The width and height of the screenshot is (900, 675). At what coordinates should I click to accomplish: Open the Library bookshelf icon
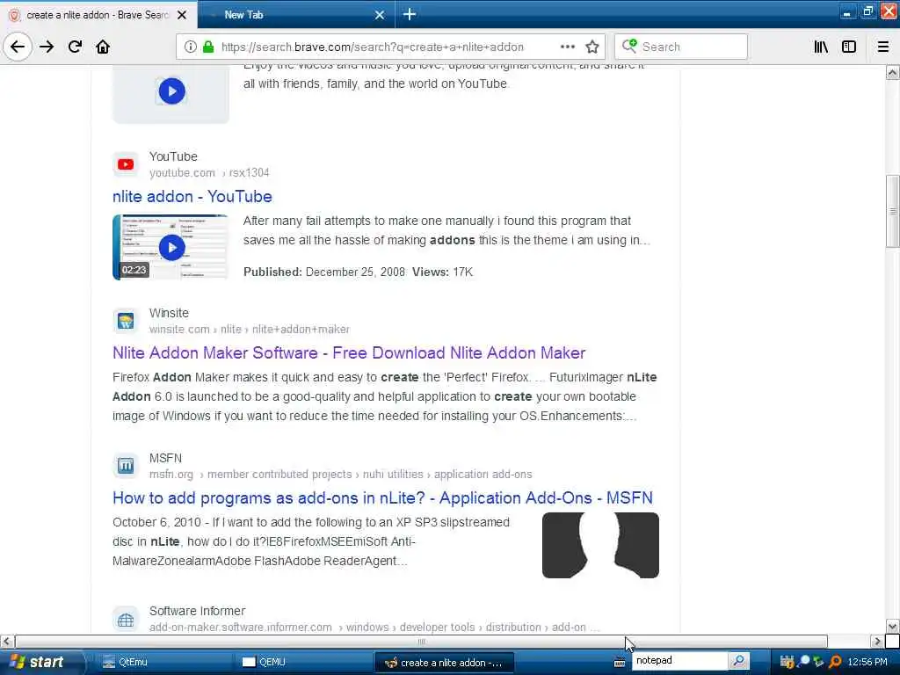coord(821,47)
